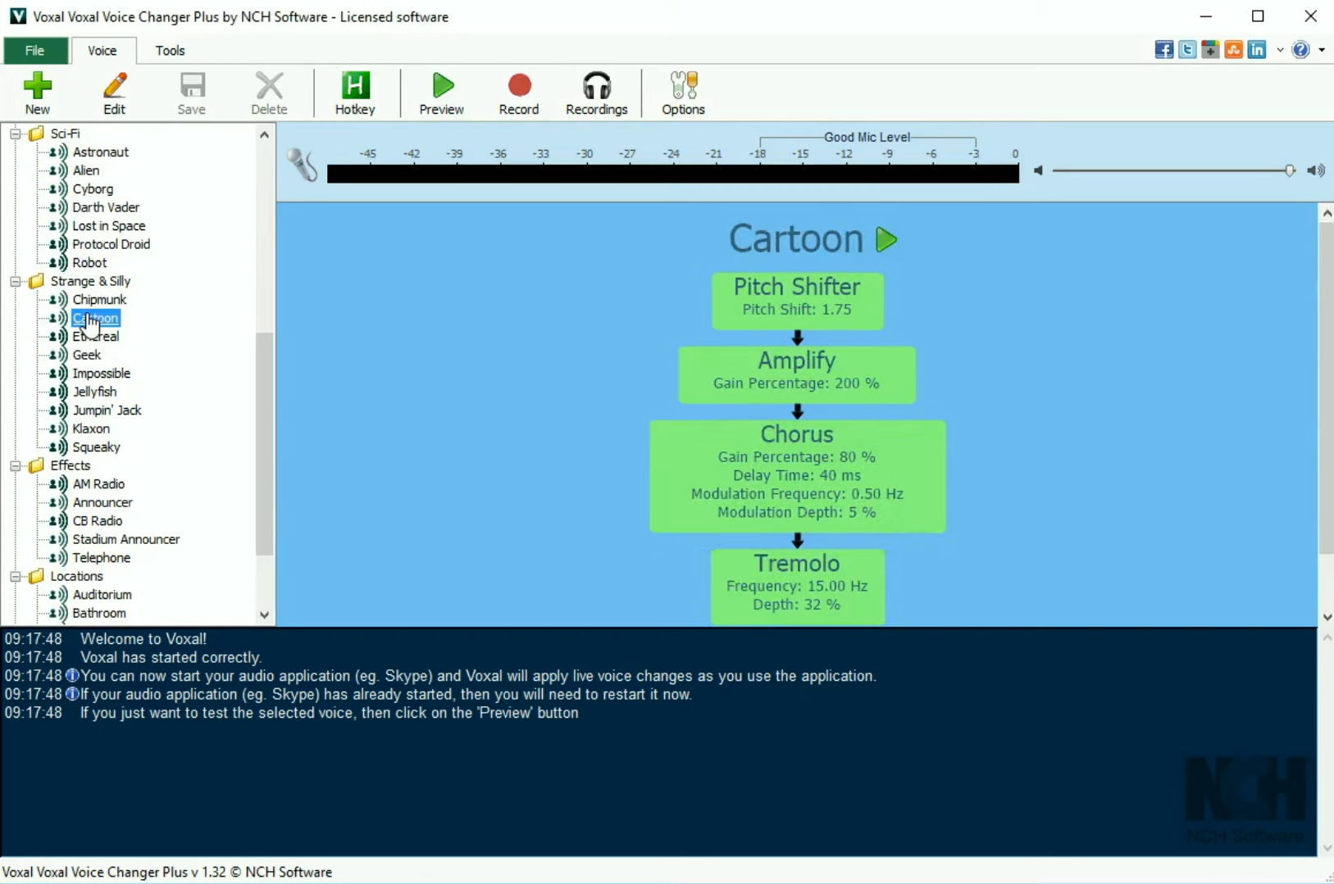
Task: Open the Chorus effect block
Action: pos(797,476)
